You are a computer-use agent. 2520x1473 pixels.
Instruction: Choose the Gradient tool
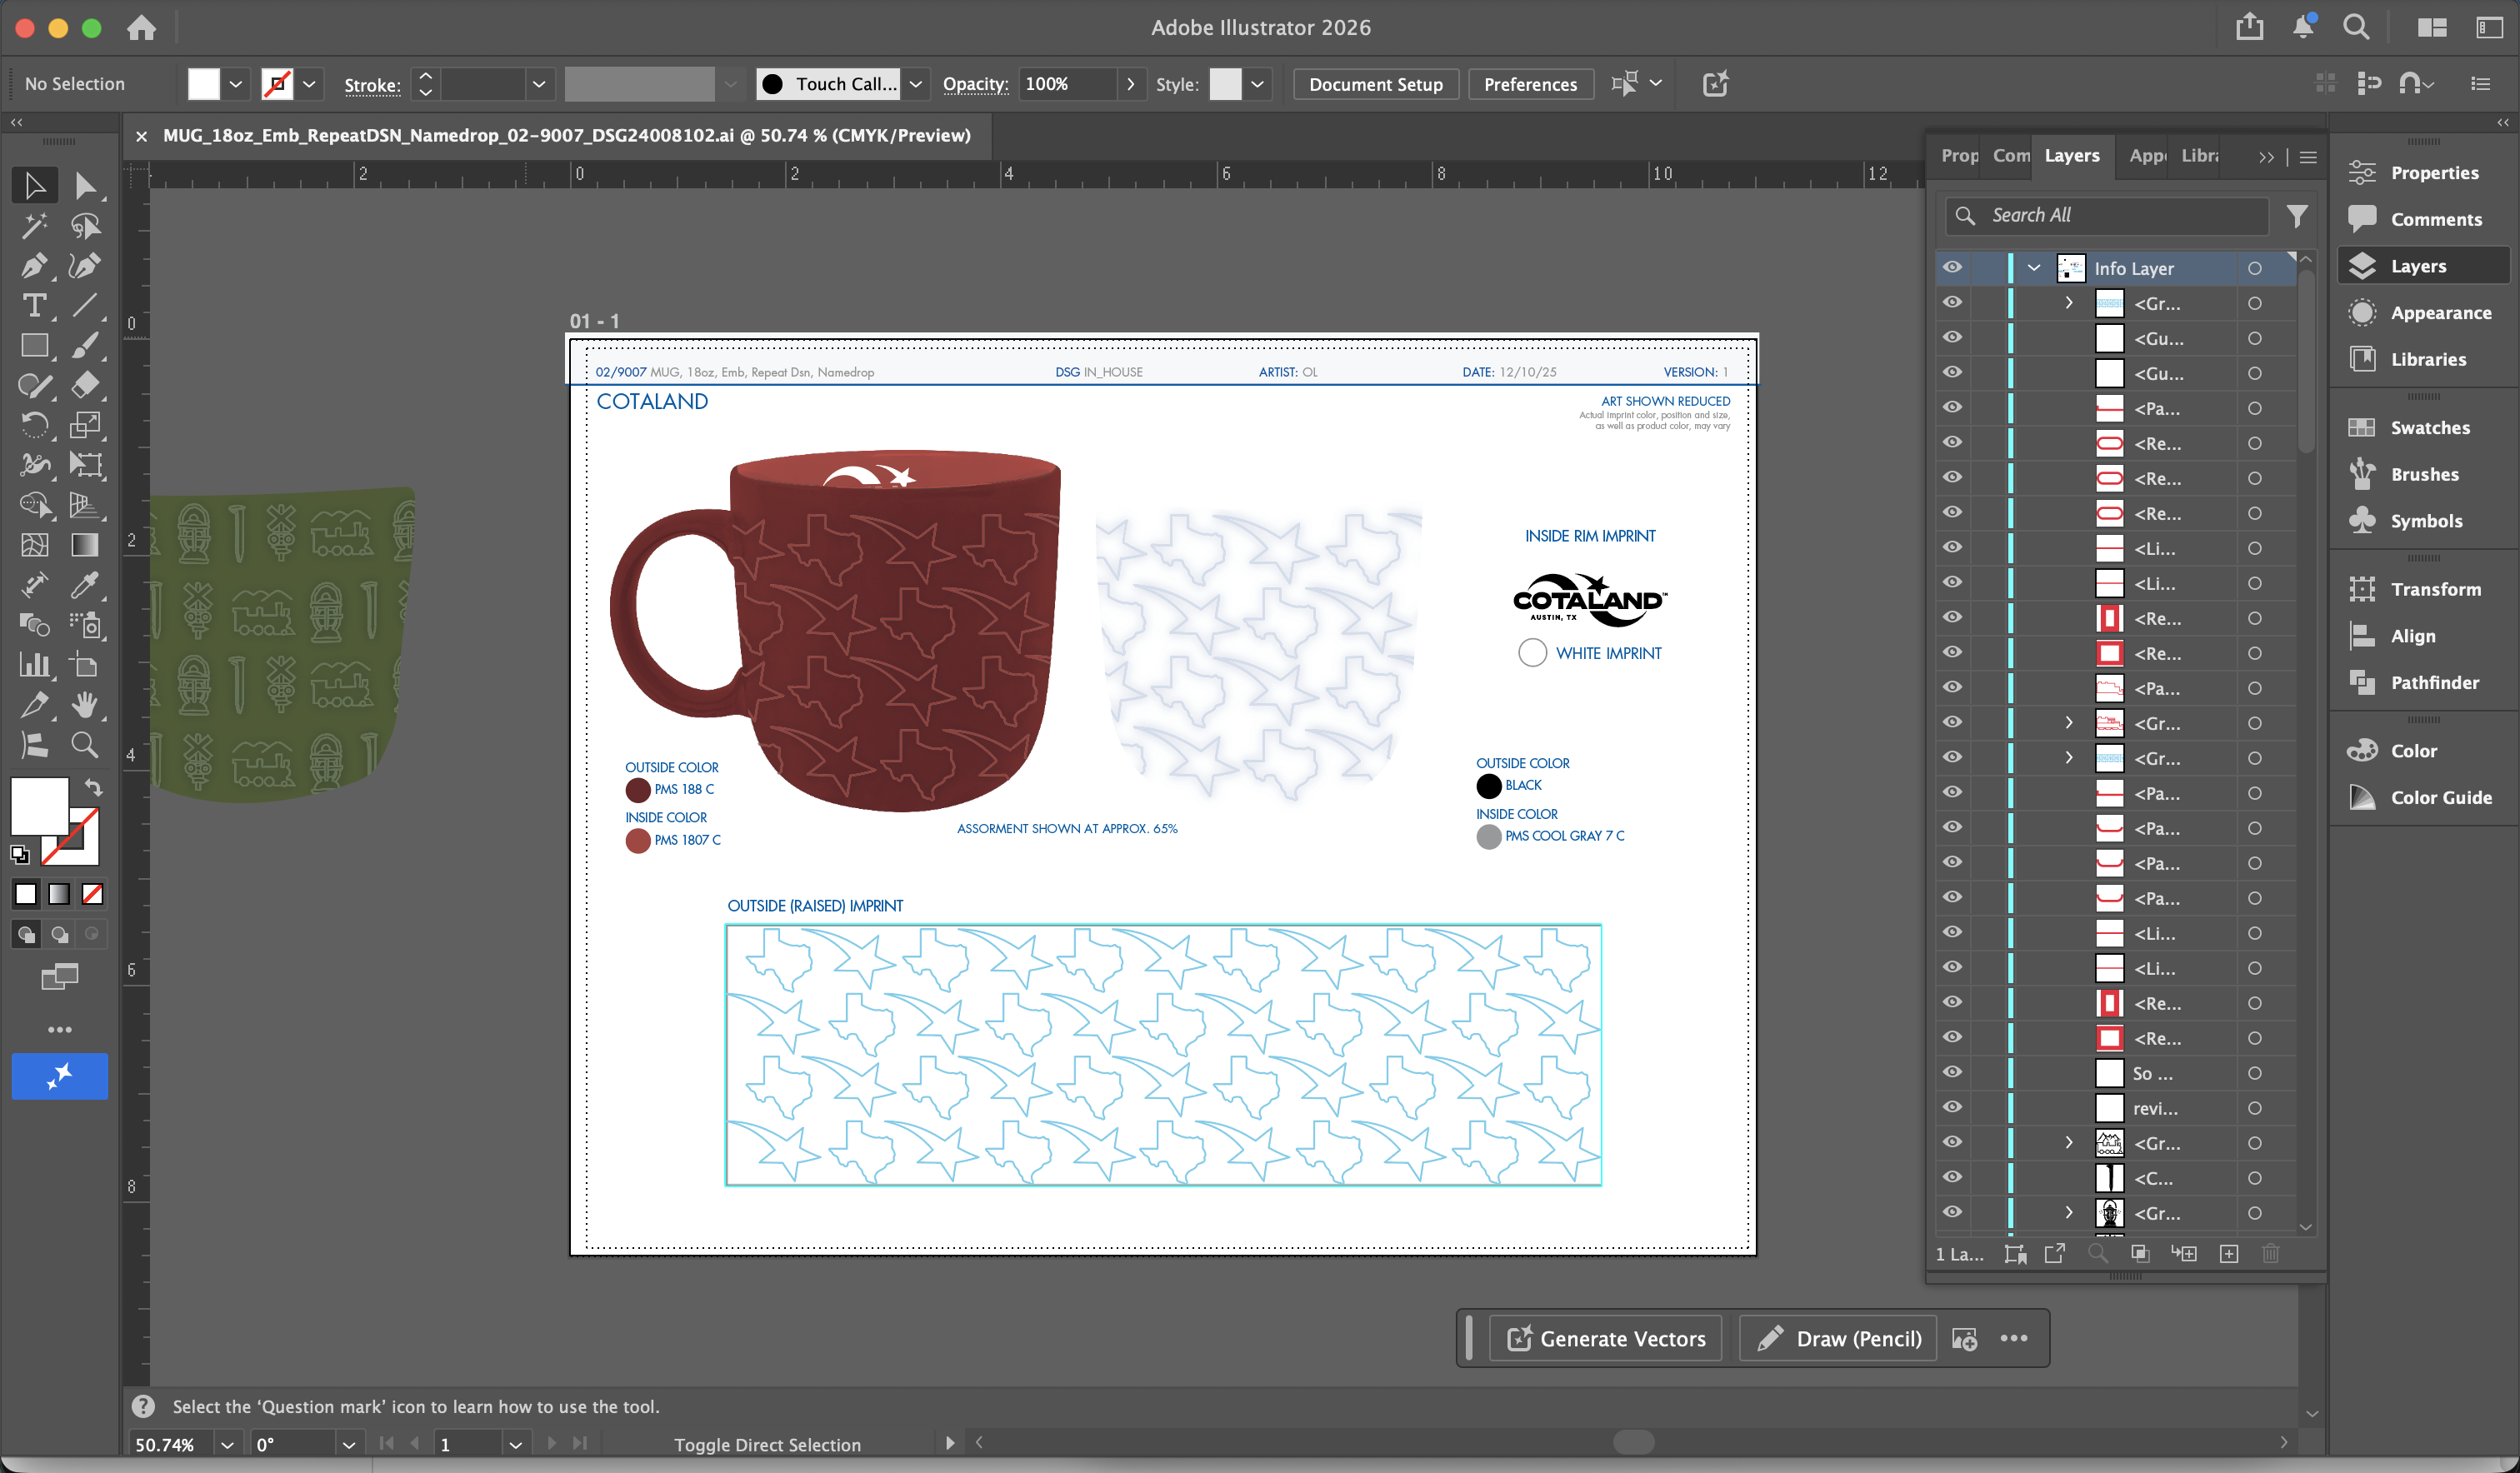point(85,545)
